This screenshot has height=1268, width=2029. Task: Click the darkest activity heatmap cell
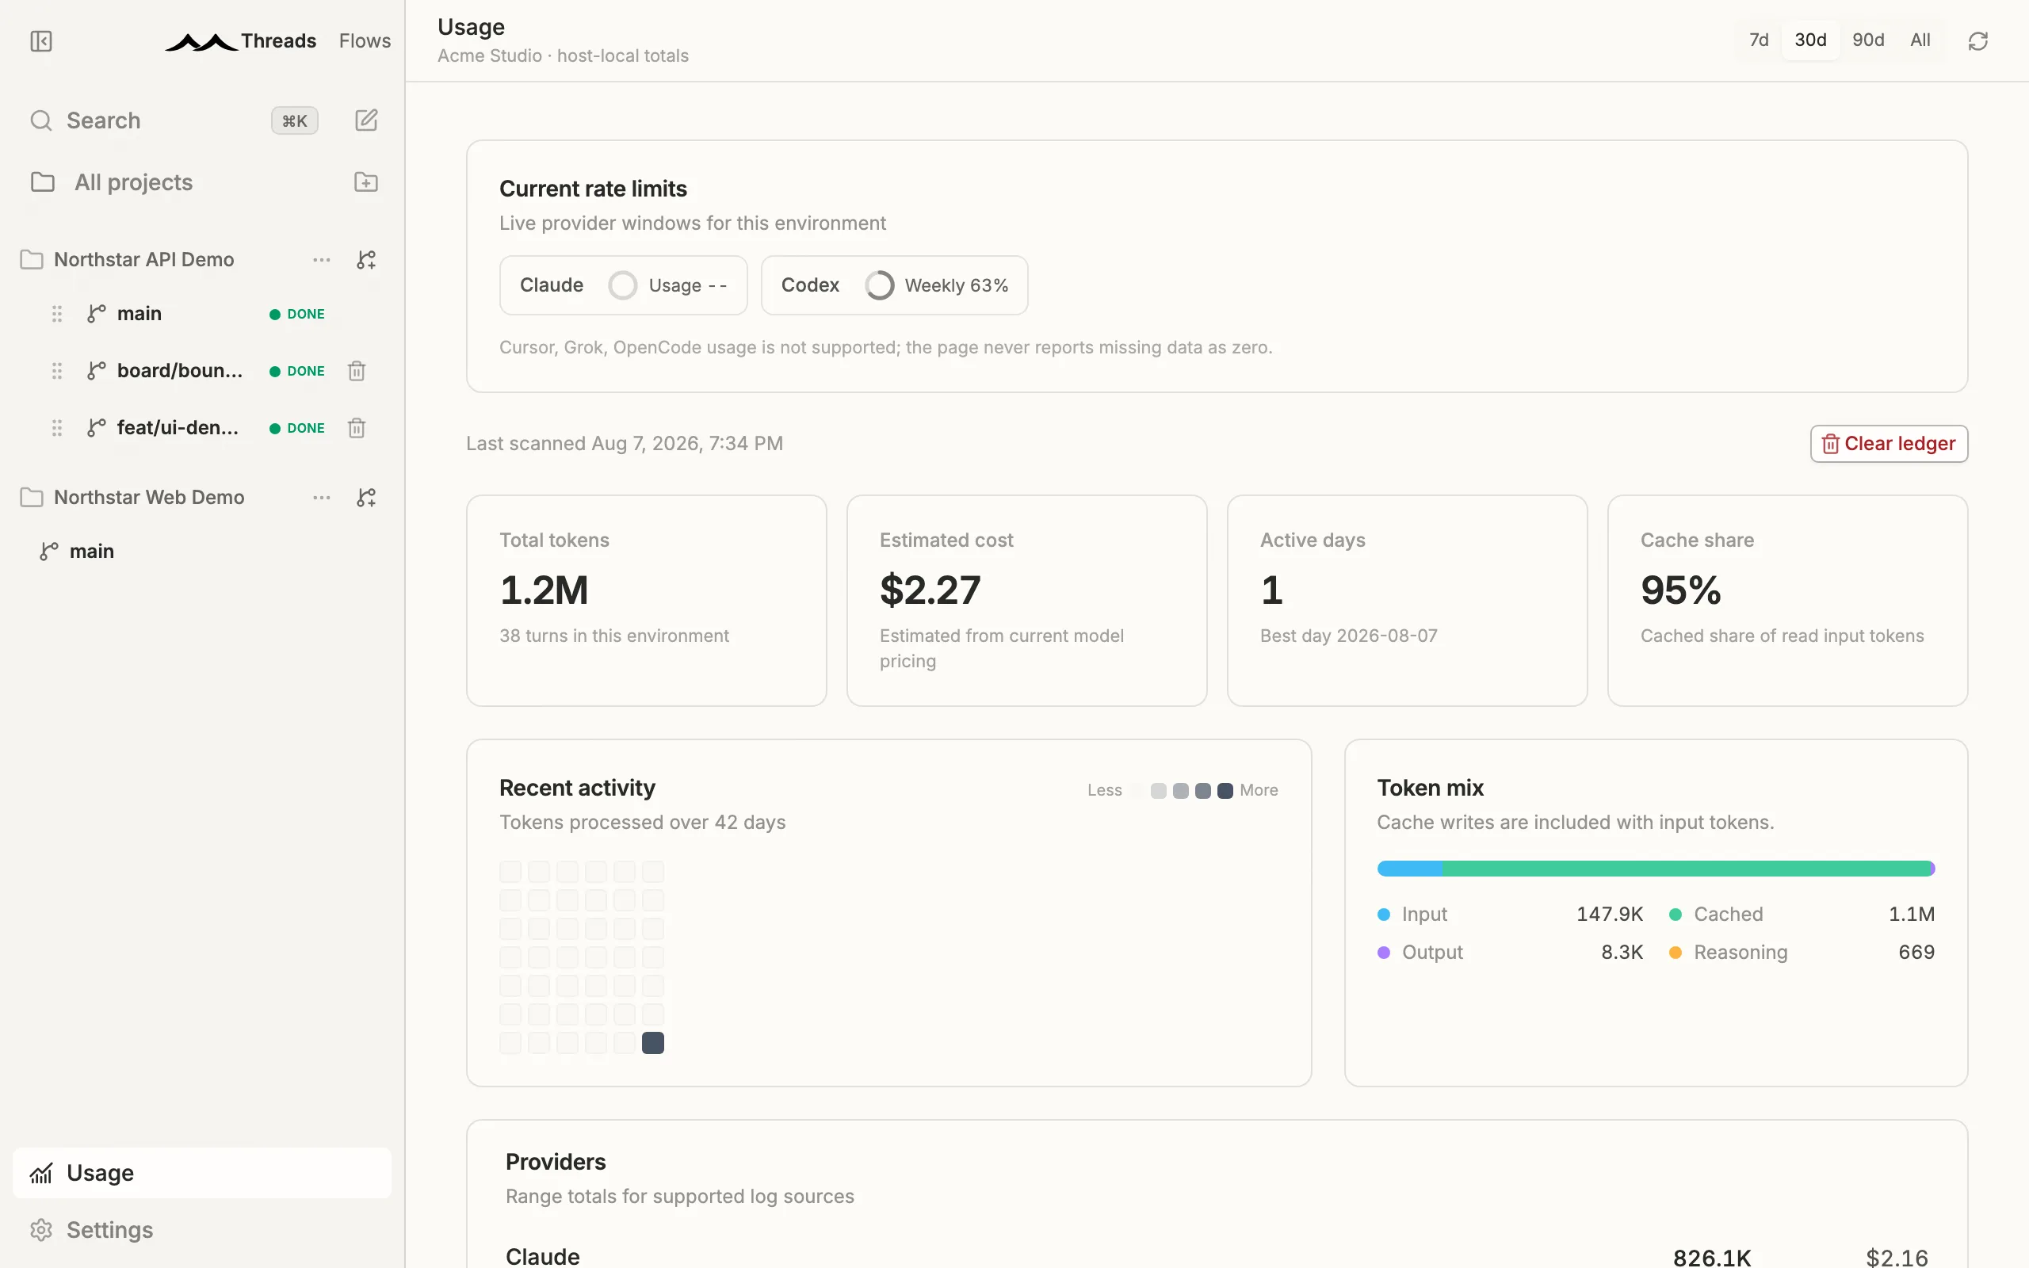pyautogui.click(x=652, y=1042)
